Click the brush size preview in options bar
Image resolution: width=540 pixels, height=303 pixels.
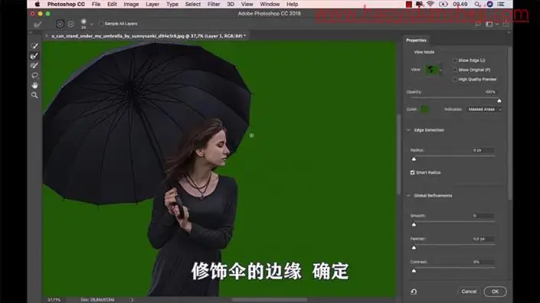click(x=83, y=24)
